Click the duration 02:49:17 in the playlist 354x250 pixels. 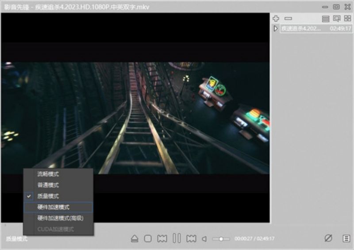coord(340,29)
